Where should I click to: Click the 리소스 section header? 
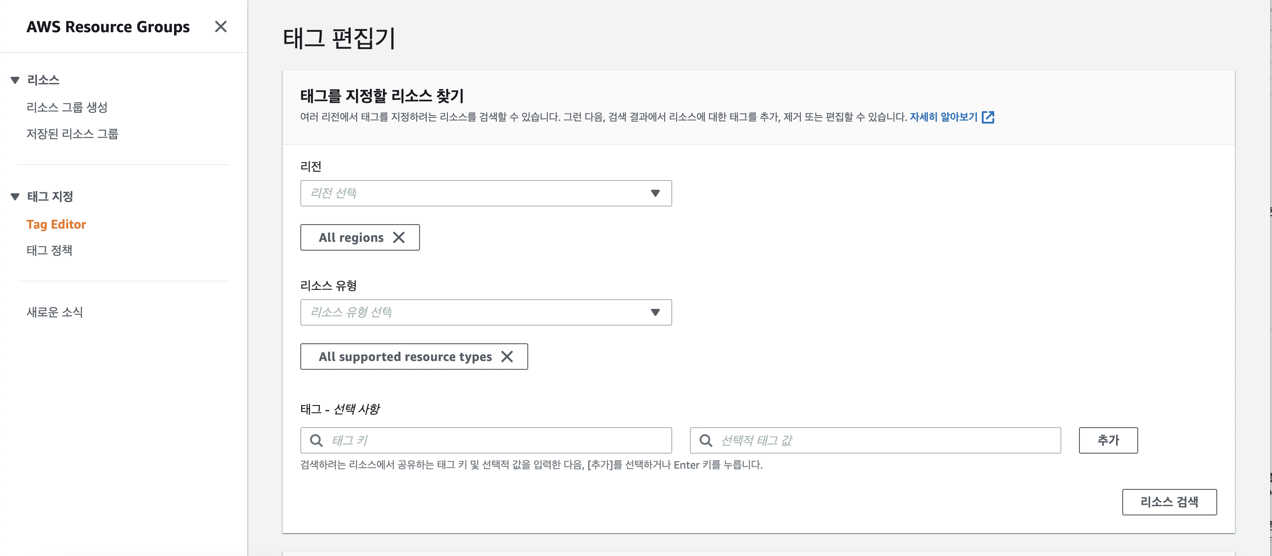click(x=43, y=80)
